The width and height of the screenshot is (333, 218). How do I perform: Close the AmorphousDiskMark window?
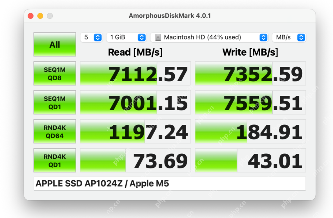tap(31, 16)
